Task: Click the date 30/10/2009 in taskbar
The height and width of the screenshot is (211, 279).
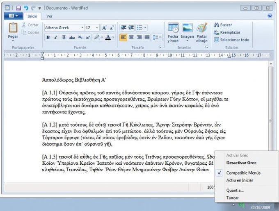Action: coord(260,207)
